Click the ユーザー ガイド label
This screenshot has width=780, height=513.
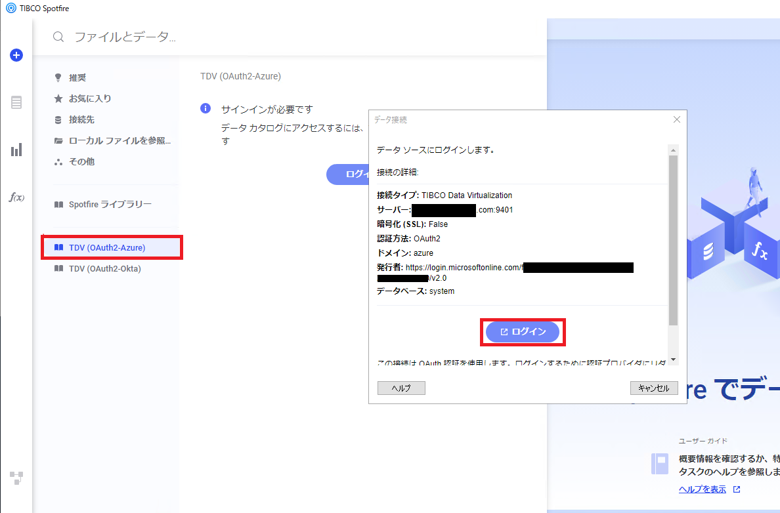coord(703,441)
